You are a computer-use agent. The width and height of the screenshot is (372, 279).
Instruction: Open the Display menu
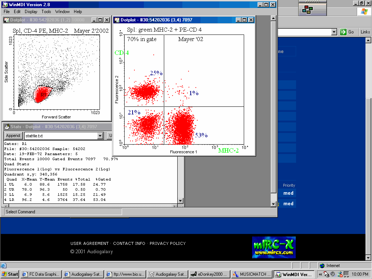click(31, 12)
